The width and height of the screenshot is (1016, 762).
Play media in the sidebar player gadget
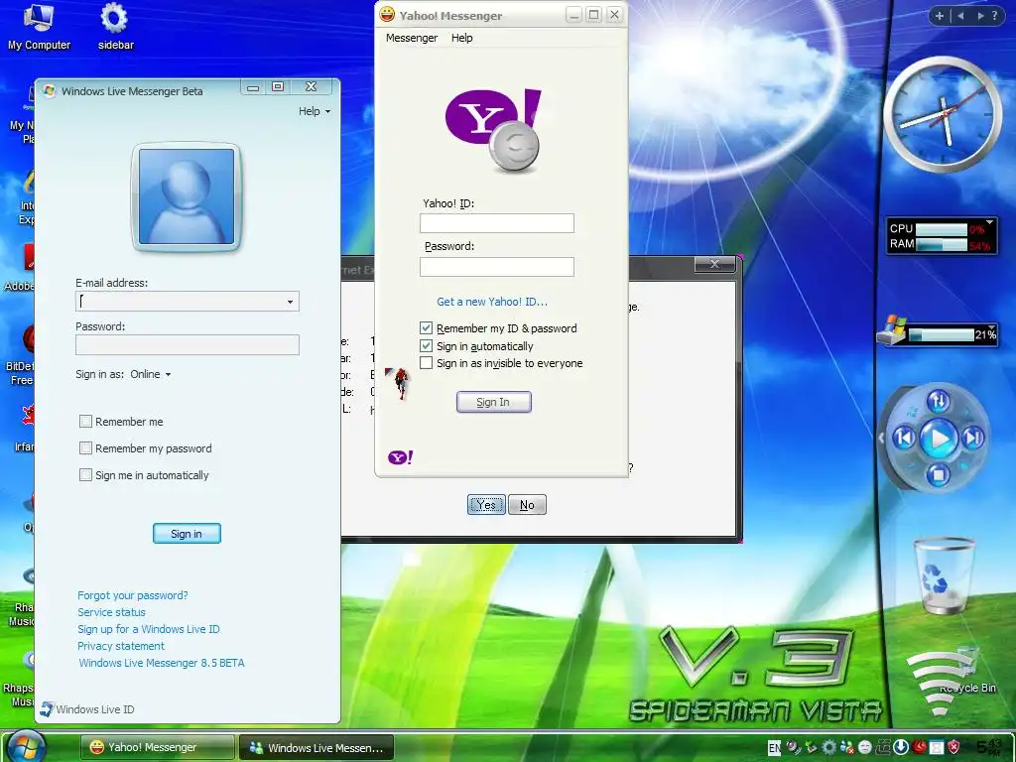[x=939, y=439]
